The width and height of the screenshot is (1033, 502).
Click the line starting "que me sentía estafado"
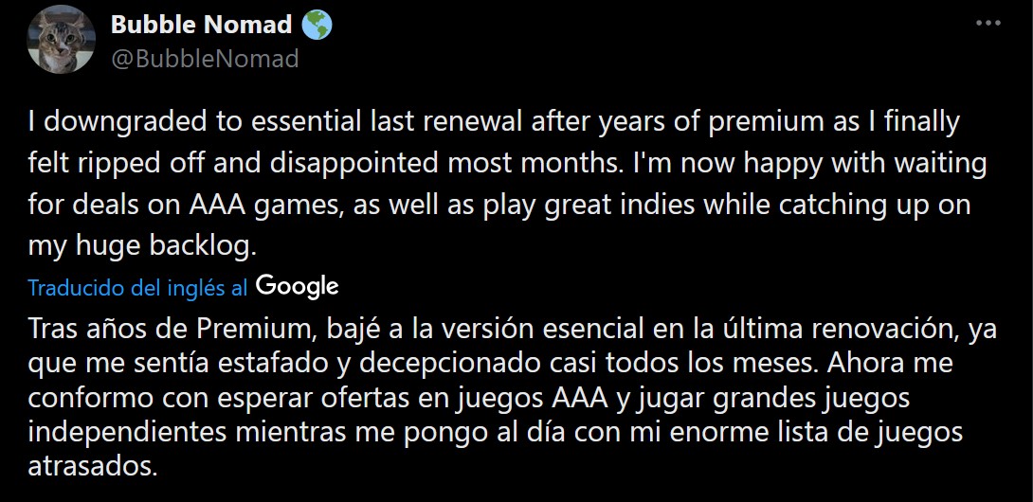coord(490,364)
